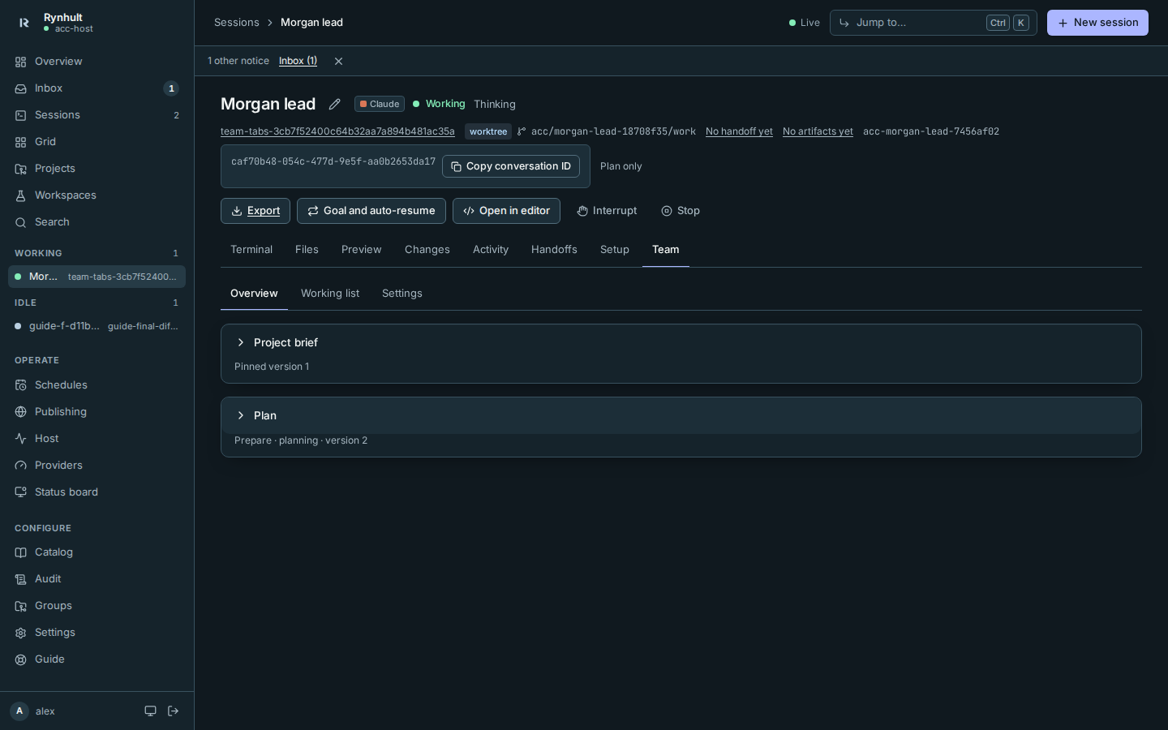Open the Grid view
The height and width of the screenshot is (730, 1168).
click(x=97, y=142)
